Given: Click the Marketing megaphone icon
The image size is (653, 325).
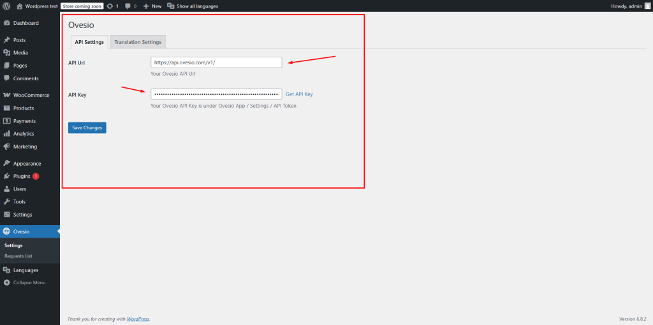Looking at the screenshot, I should pos(6,147).
